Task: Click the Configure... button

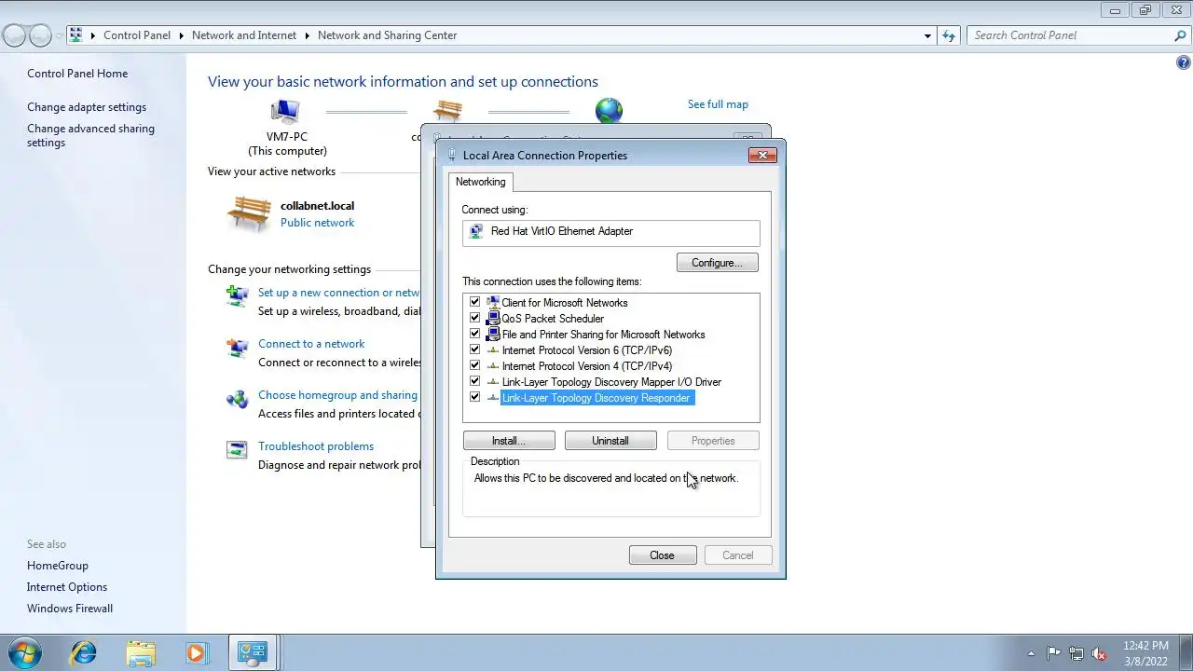Action: coord(717,263)
